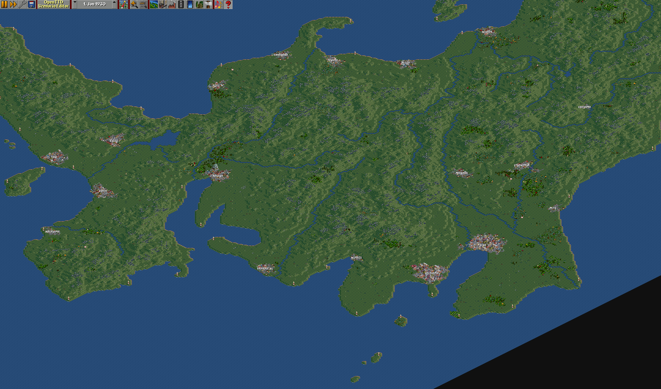Image resolution: width=661 pixels, height=389 pixels.
Task: Zoom in with the magnifier icon
Action: click(134, 4)
